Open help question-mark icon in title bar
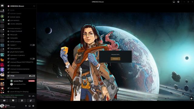194x109 pixels. pyautogui.click(x=178, y=2)
